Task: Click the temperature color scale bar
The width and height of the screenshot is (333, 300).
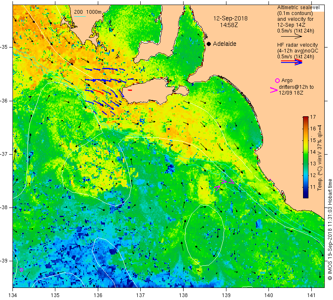Action: (306, 157)
